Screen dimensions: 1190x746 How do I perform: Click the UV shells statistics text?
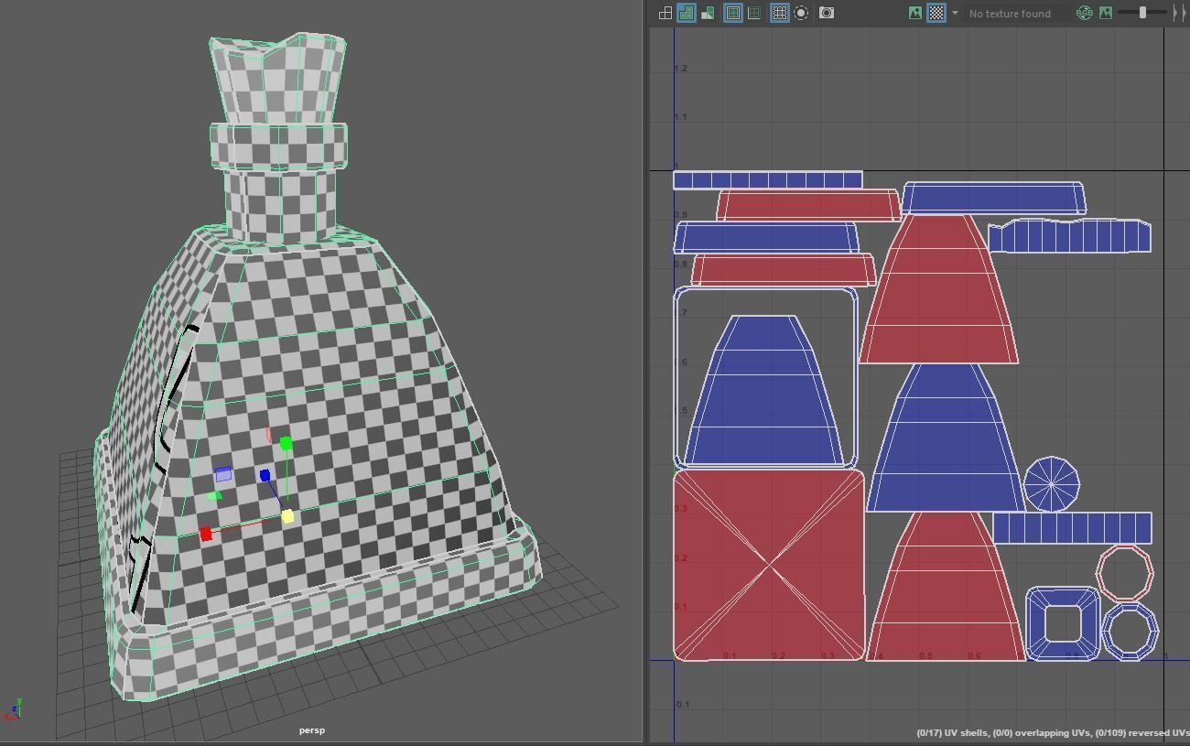(1053, 733)
